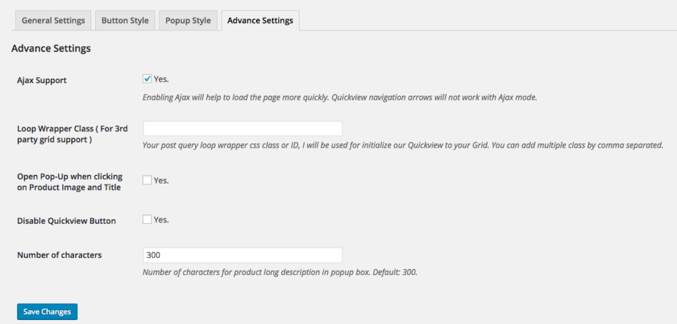Click the Advance Settings section heading
Image resolution: width=677 pixels, height=324 pixels.
click(x=51, y=48)
